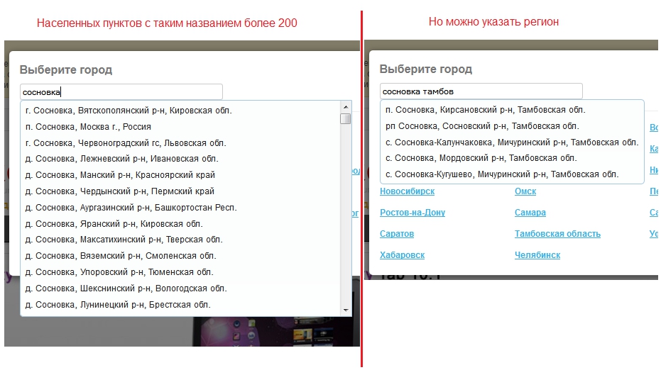Open the Новосибирск city link
Image resolution: width=661 pixels, height=370 pixels.
408,191
